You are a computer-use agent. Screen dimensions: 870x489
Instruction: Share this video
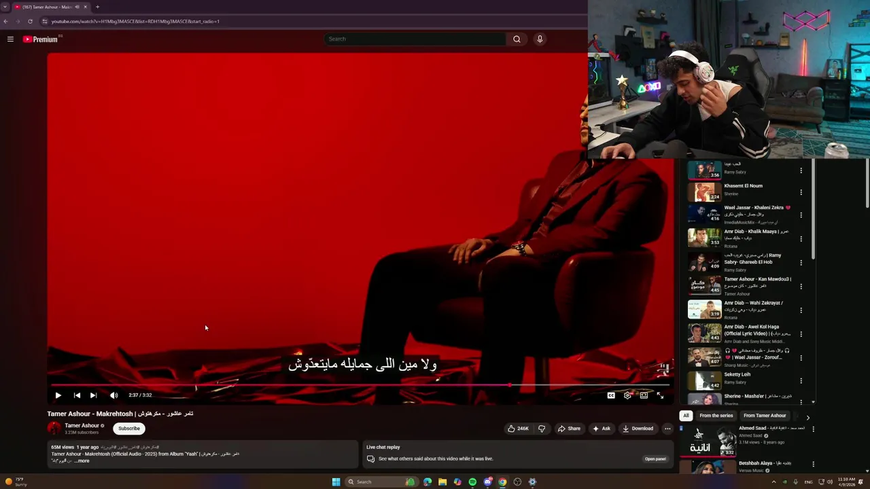(570, 429)
